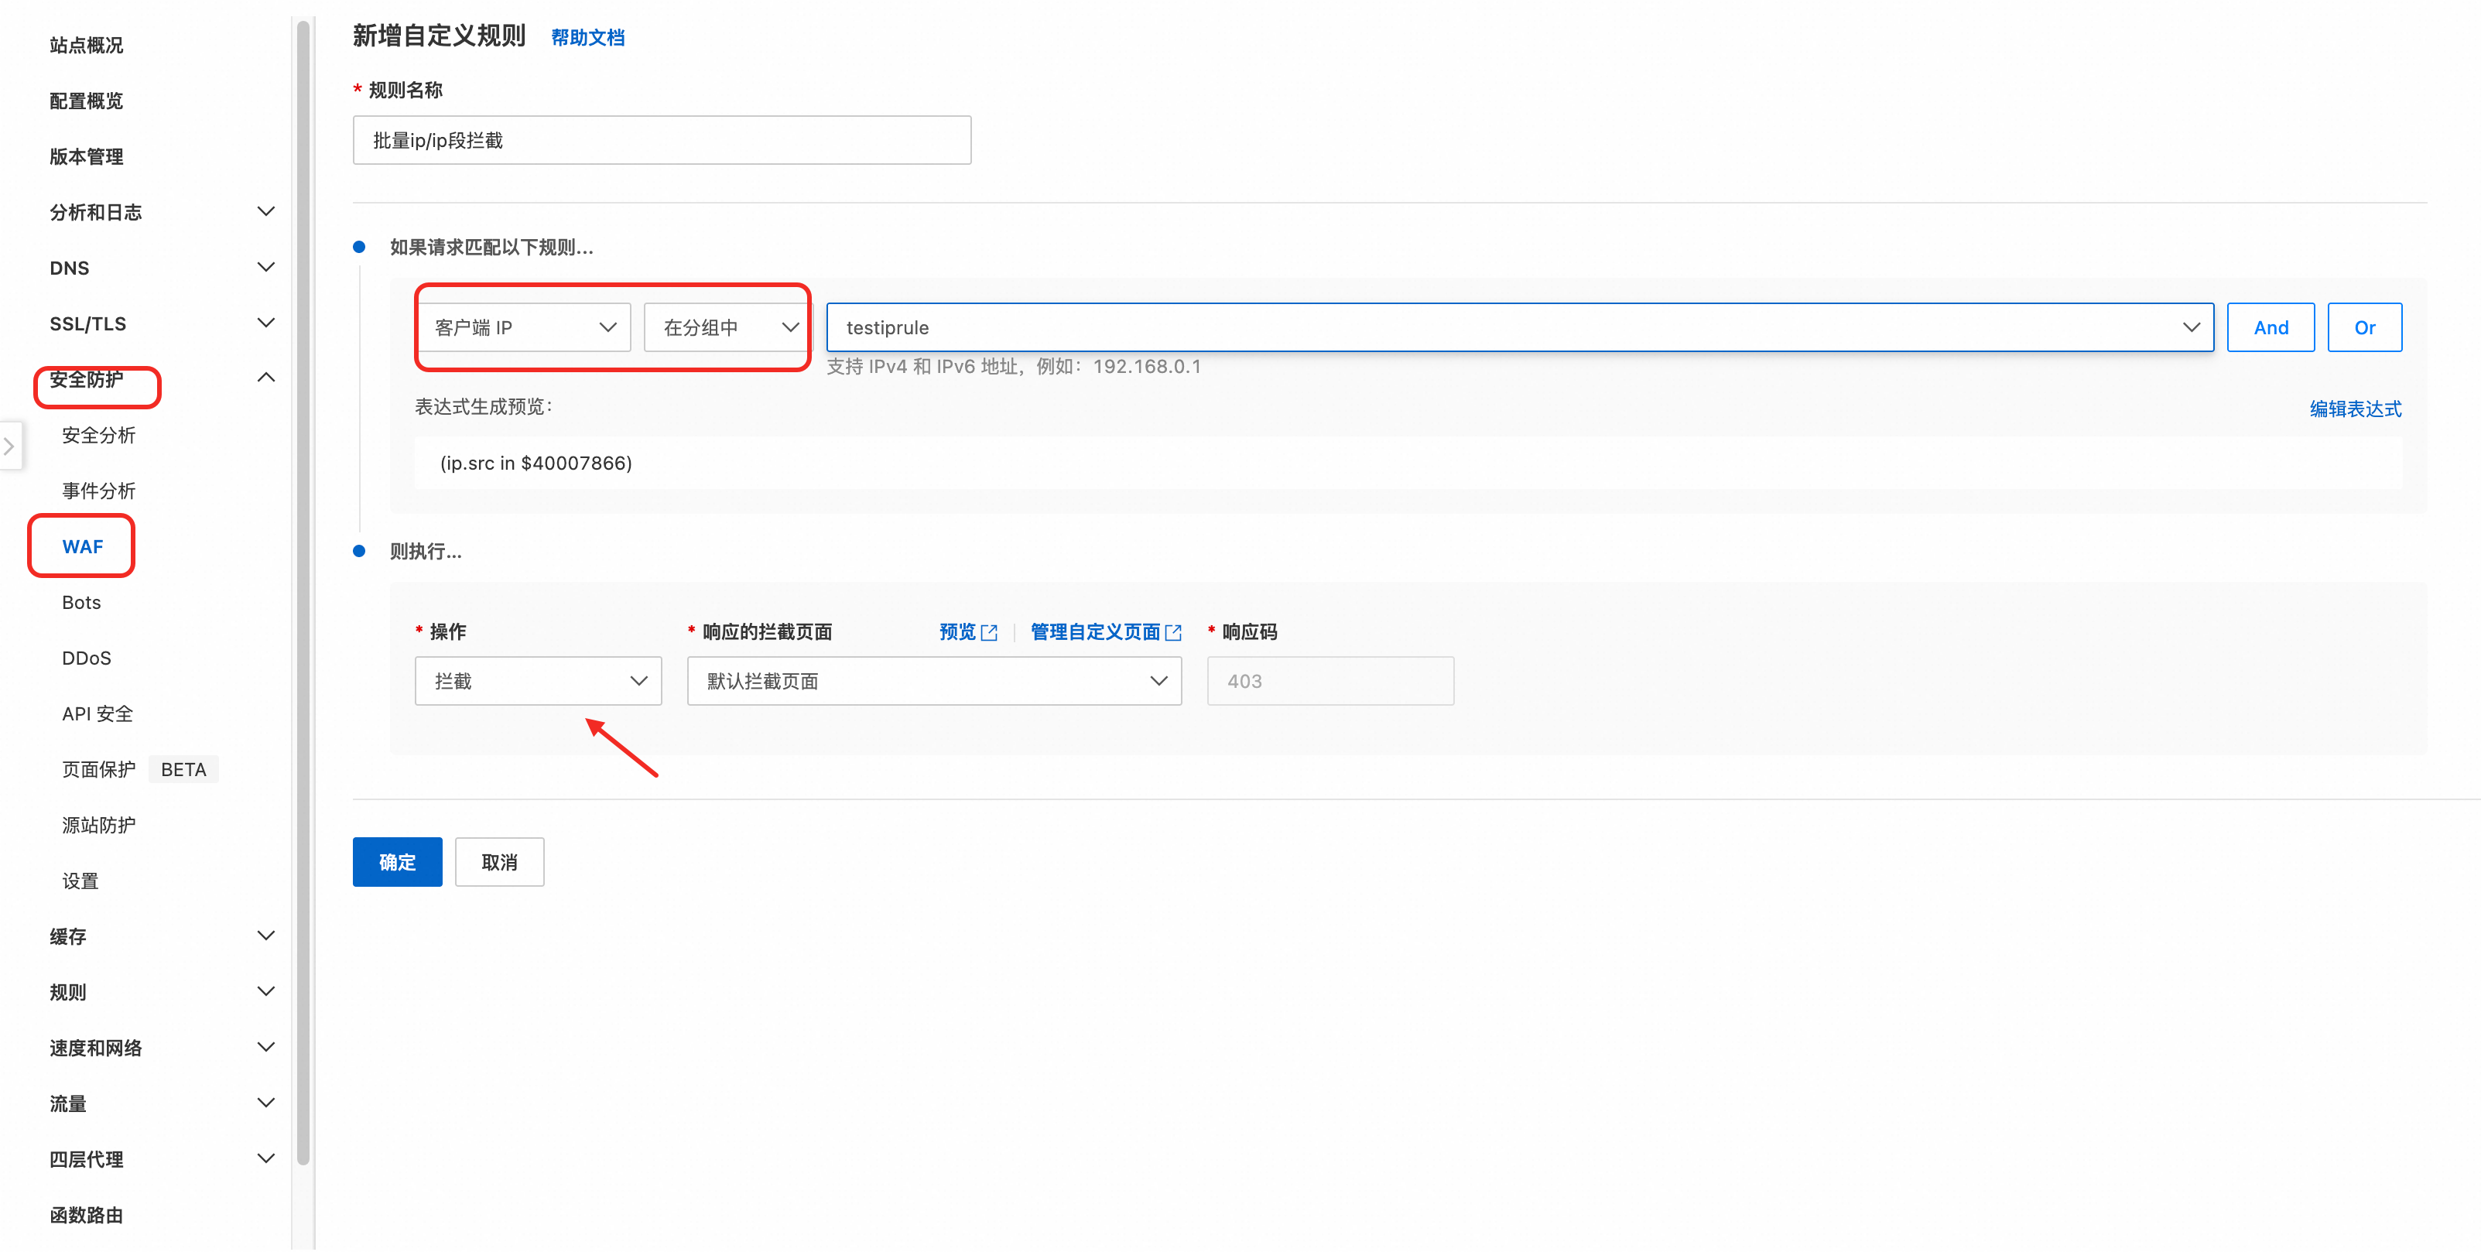Expand the DNS sidebar section
2481x1252 pixels.
(x=266, y=267)
